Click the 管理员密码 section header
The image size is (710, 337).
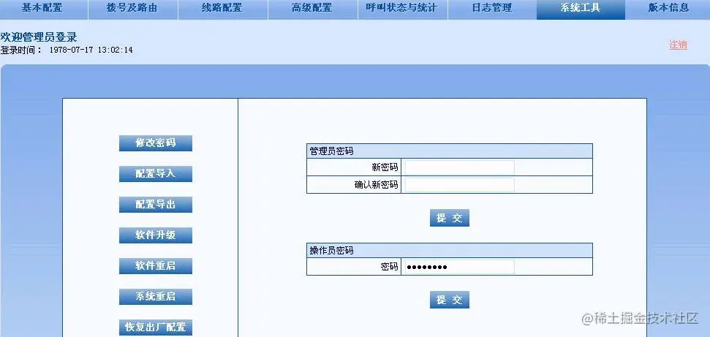coord(450,151)
